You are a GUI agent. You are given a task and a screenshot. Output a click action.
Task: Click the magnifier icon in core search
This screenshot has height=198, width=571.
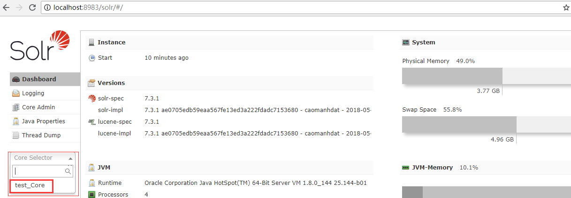point(69,171)
